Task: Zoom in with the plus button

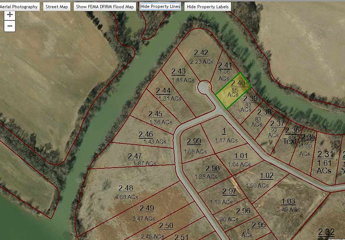Action: click(x=10, y=15)
